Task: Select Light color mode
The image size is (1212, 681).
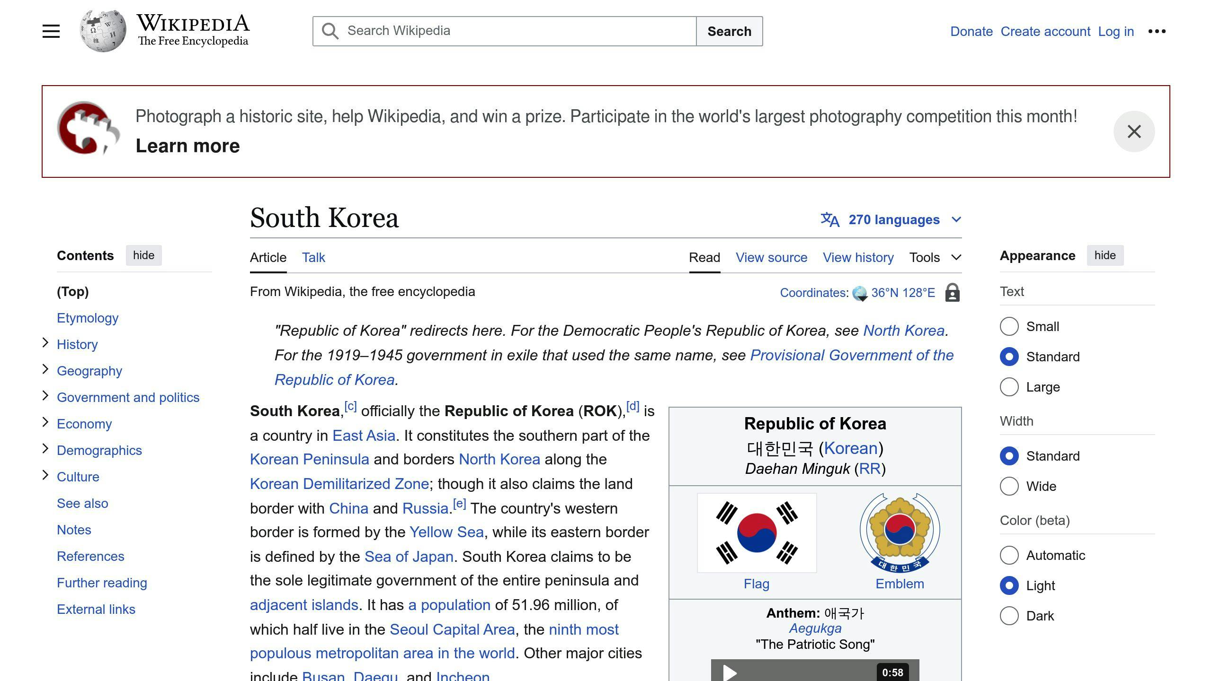Action: (x=1009, y=585)
